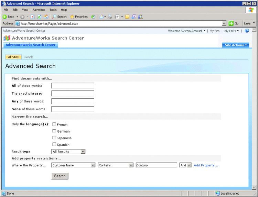Open the Customer Name property dropdown
Image resolution: width=258 pixels, height=197 pixels.
click(73, 165)
